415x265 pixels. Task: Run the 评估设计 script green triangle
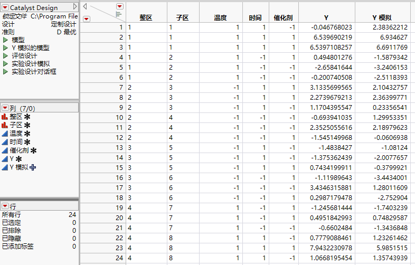click(5, 56)
